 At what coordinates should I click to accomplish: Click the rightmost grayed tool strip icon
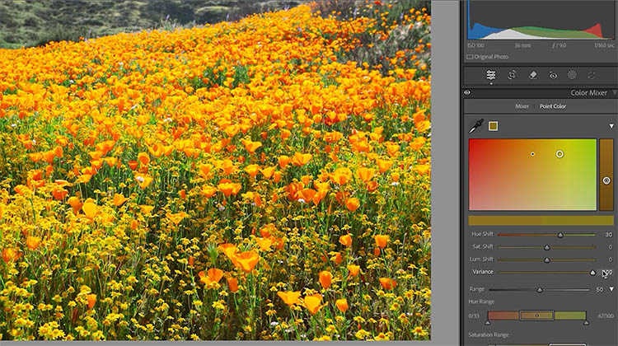coord(592,75)
